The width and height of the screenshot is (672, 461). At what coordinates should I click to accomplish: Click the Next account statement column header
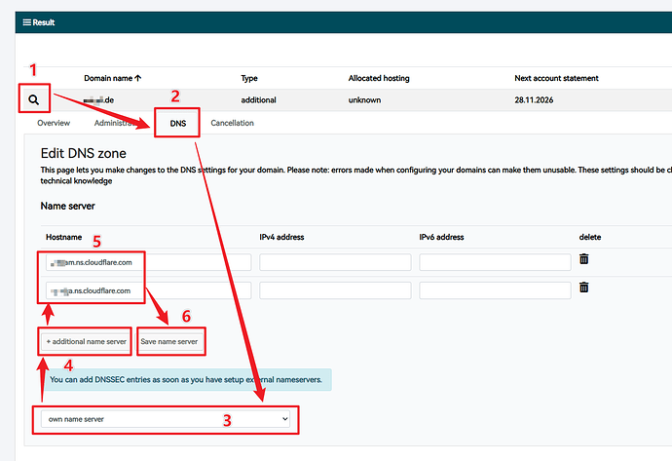(x=556, y=78)
